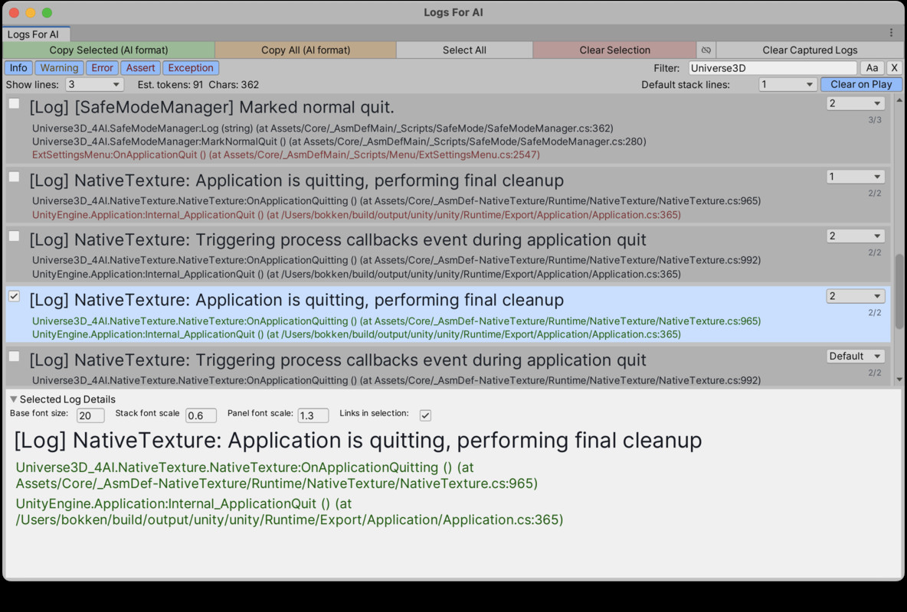This screenshot has height=612, width=907.
Task: Clear the filter with the X button
Action: pos(894,67)
